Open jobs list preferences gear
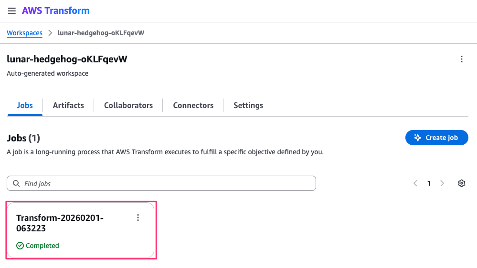477x268 pixels. (461, 183)
